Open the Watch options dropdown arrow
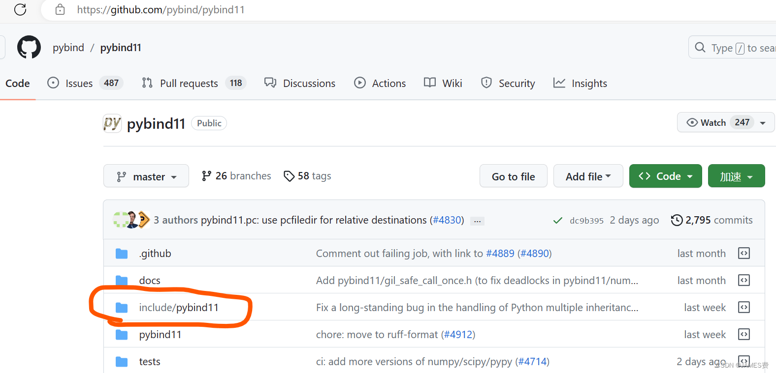Viewport: 776px width, 373px height. coord(763,123)
